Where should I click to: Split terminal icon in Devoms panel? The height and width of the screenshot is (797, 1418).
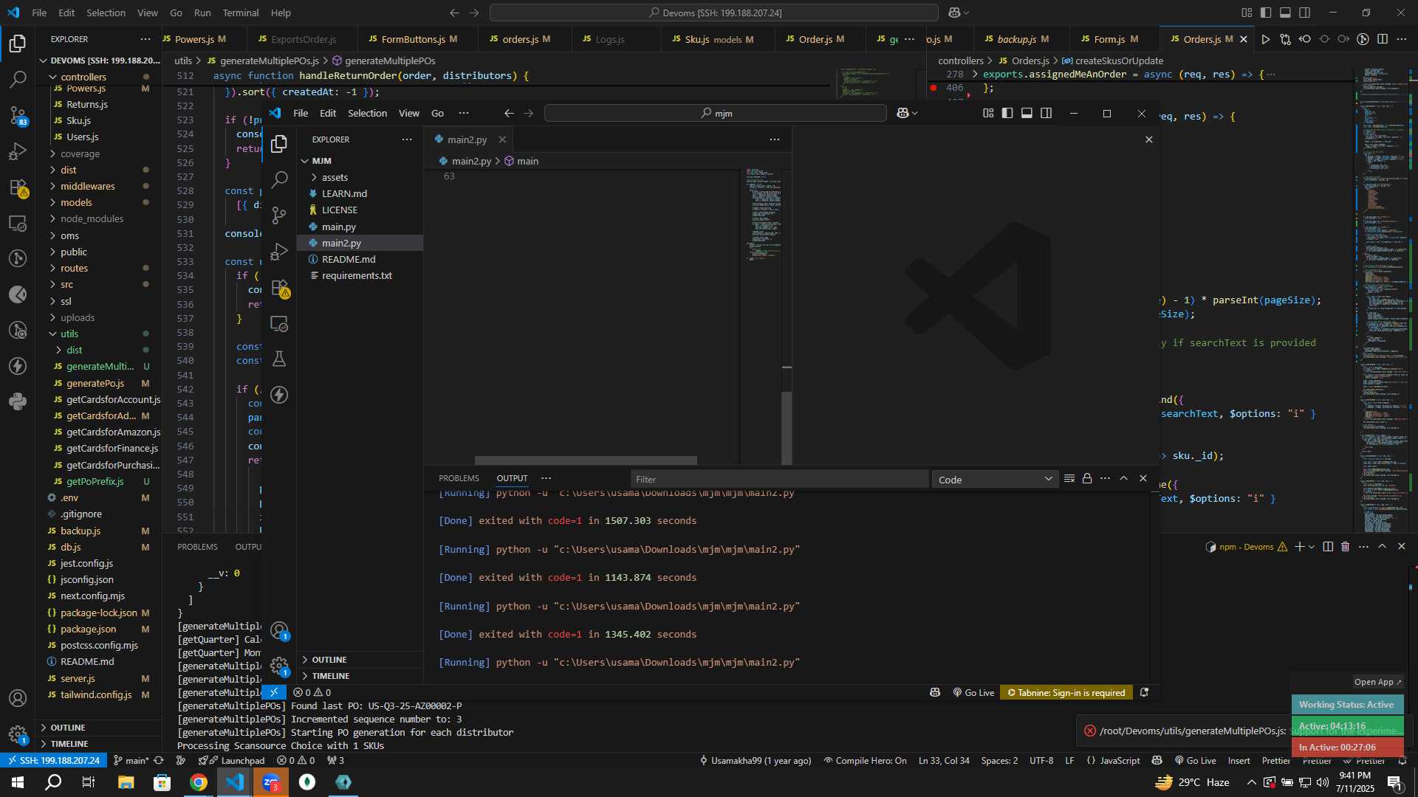tap(1328, 547)
